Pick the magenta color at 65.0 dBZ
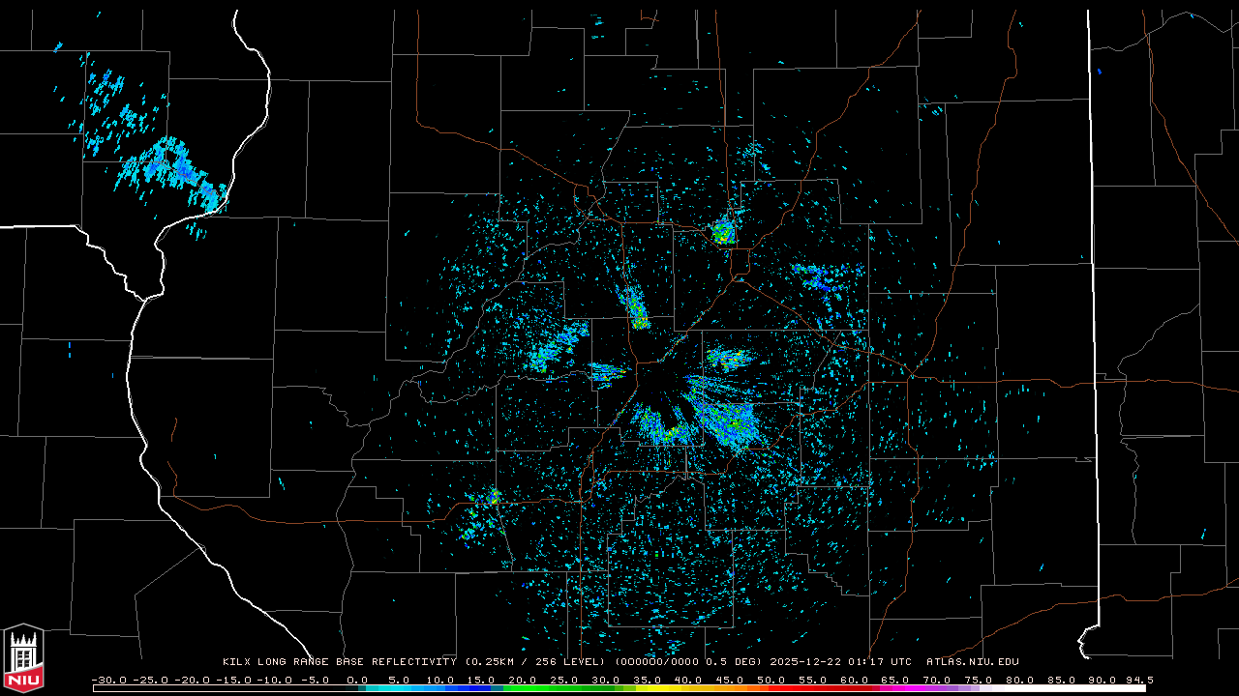The height and width of the screenshot is (696, 1239). (x=895, y=688)
